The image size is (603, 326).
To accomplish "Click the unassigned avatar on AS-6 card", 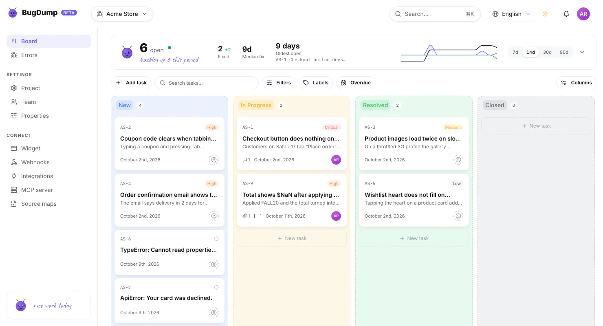I will [x=214, y=264].
